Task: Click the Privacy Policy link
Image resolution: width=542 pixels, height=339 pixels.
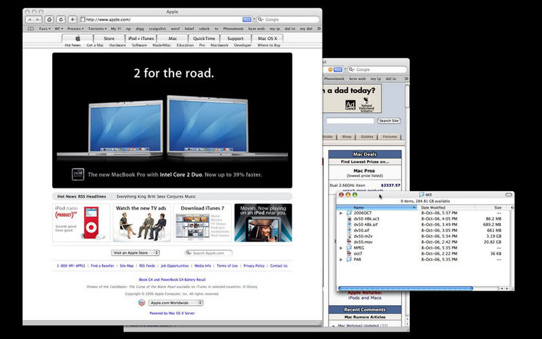Action: pos(254,266)
